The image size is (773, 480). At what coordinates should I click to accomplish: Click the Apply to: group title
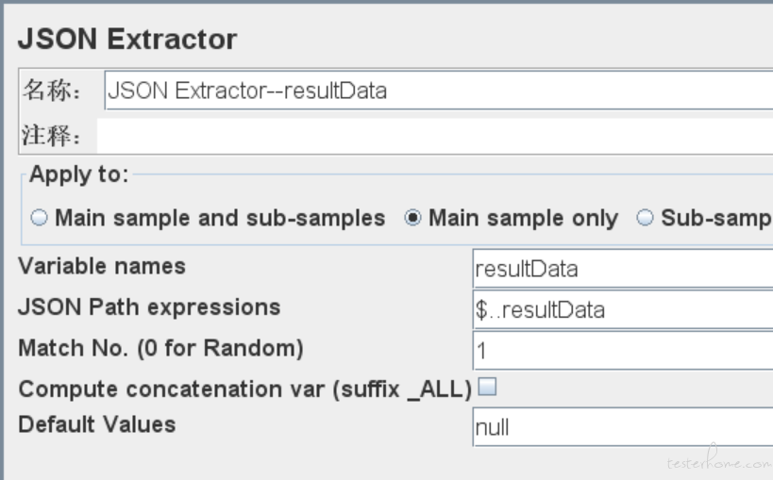pyautogui.click(x=79, y=174)
